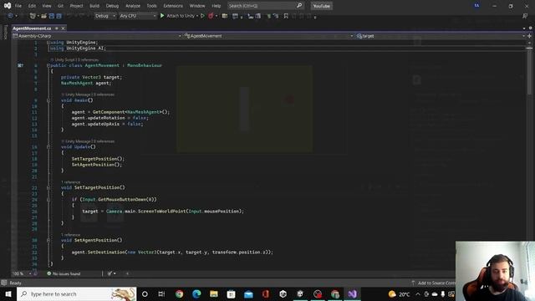Viewport: 535px width, 301px height.
Task: Click the 20°C weather widget
Action: [400, 293]
